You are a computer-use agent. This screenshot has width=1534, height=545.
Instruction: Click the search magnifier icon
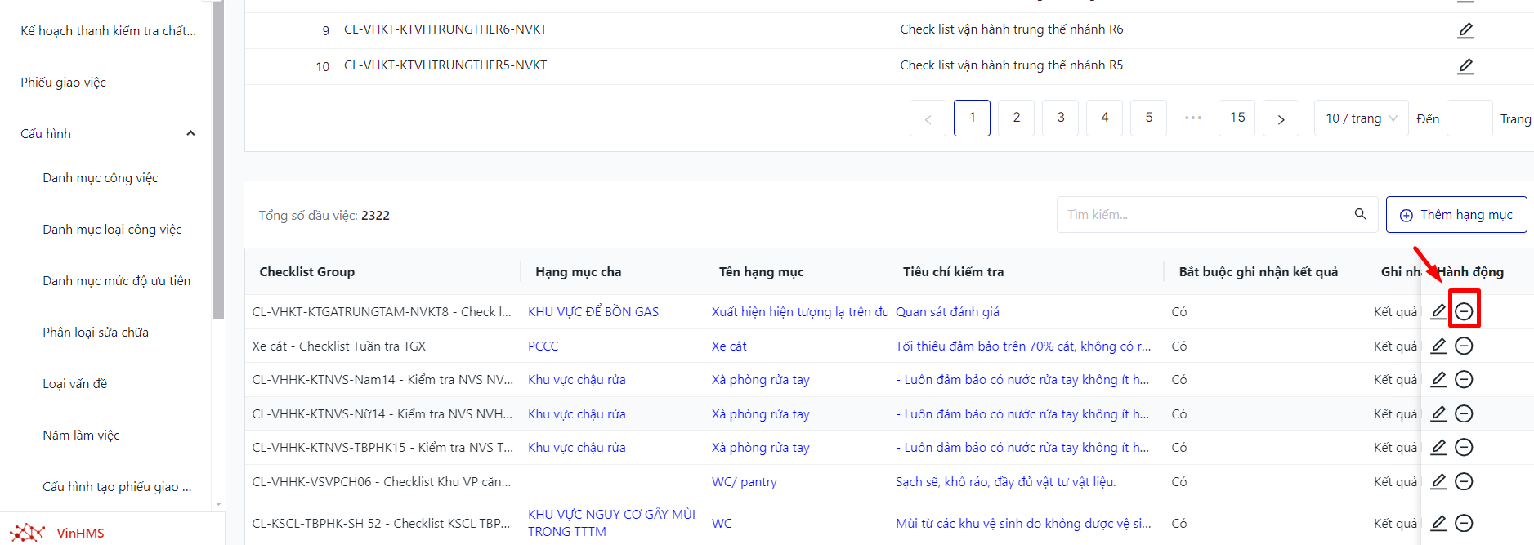(1360, 214)
